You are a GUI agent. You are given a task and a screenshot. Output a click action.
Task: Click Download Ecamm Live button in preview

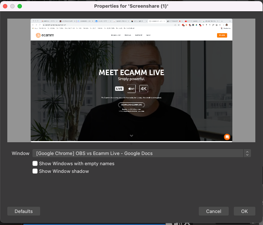tap(131, 105)
